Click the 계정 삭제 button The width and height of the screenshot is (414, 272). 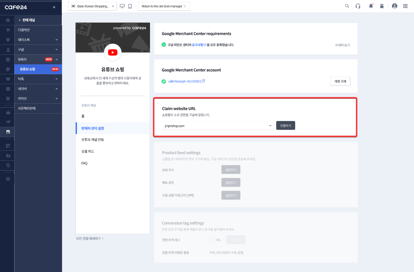pyautogui.click(x=340, y=81)
